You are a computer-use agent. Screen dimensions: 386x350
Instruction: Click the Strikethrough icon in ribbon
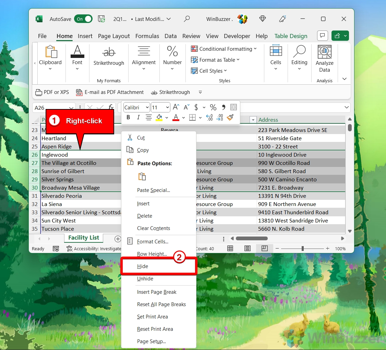click(109, 57)
